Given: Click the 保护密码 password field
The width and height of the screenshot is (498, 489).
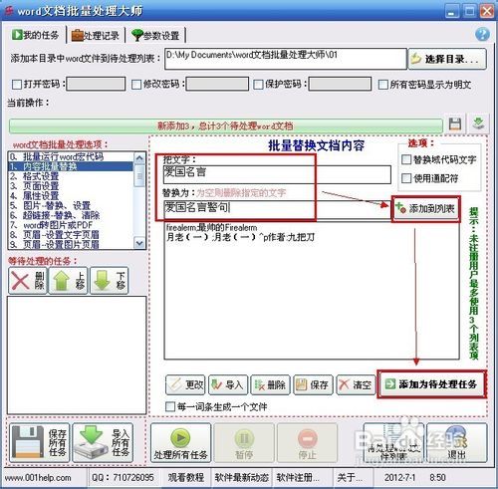Looking at the screenshot, I should pyautogui.click(x=340, y=84).
